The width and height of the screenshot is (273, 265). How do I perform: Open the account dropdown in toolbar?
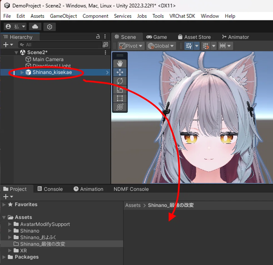coord(15,27)
